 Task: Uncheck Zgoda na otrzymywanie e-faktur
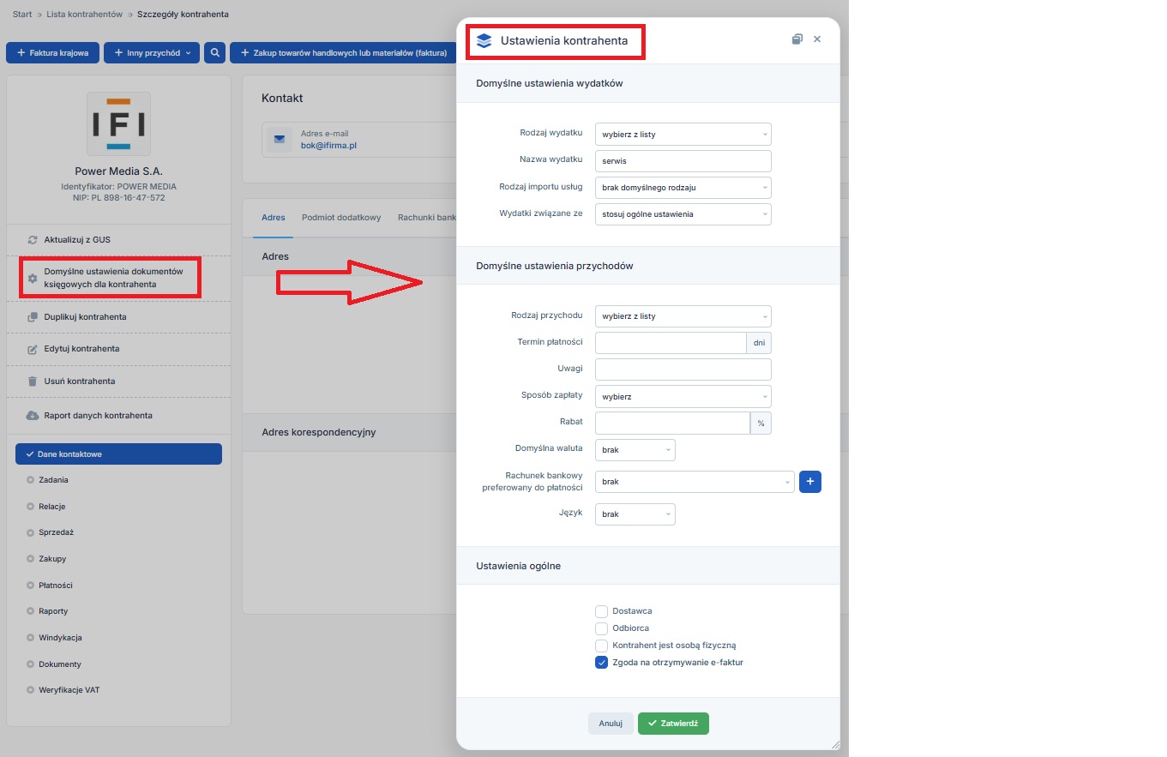pos(601,663)
